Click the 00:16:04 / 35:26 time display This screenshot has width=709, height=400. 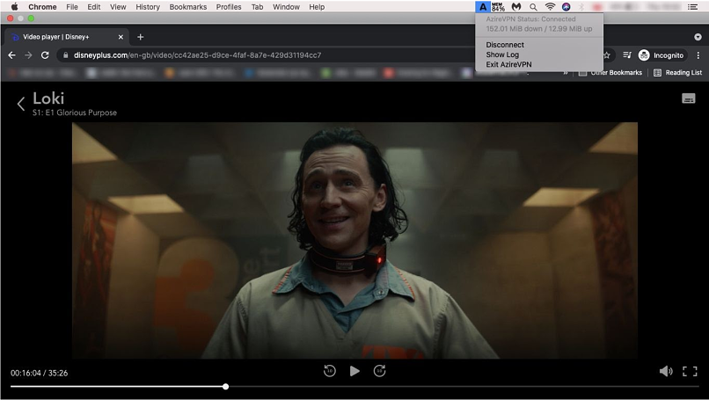coord(40,374)
